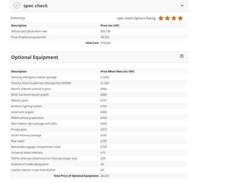Click the spec check header title
This screenshot has width=244, height=183.
coord(35,6)
